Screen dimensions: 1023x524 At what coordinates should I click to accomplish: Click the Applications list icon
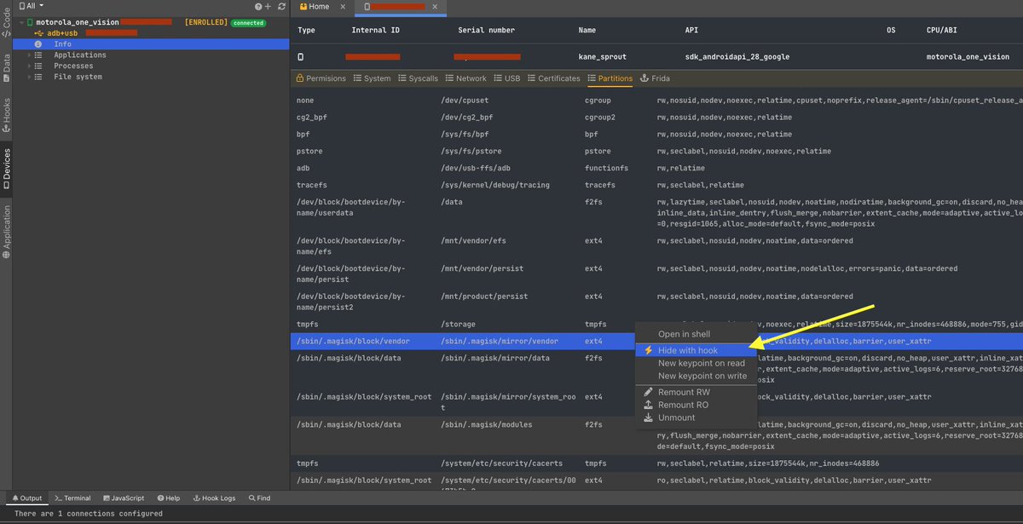point(38,55)
